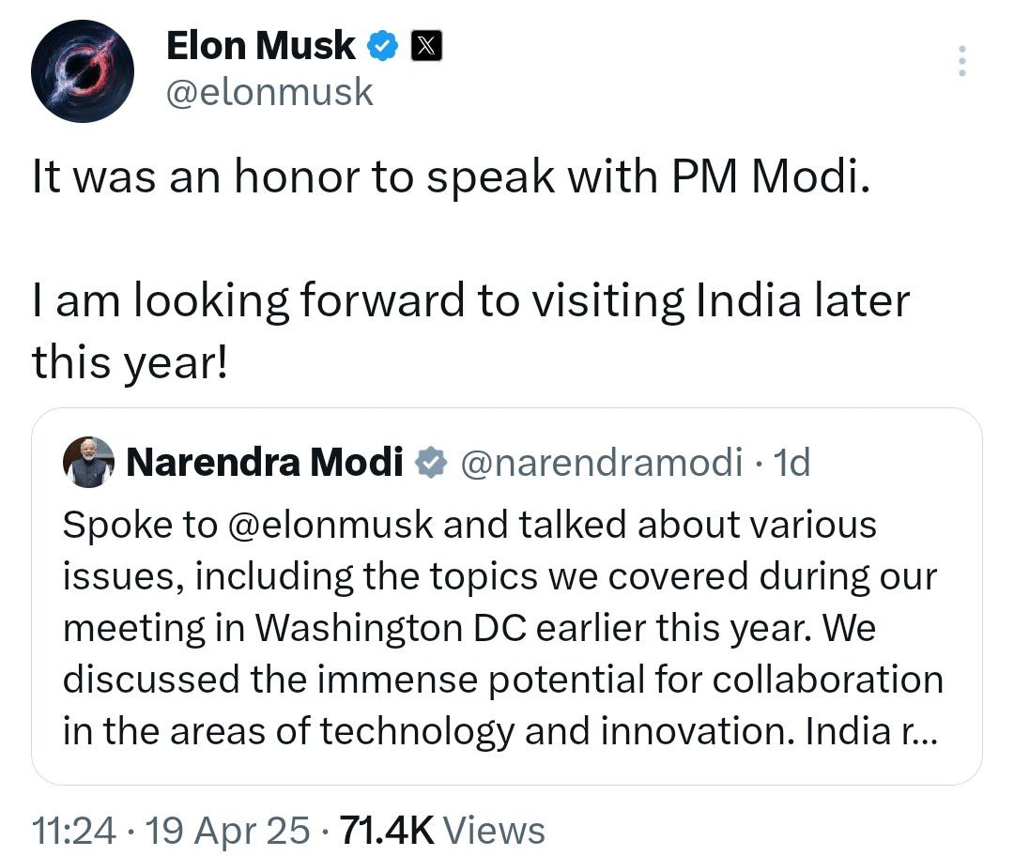
Task: Click the @elonmusk handle under the name
Action: (269, 92)
